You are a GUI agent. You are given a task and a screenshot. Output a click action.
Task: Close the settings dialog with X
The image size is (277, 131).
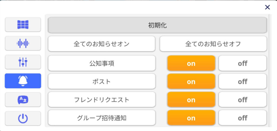coord(268,7)
